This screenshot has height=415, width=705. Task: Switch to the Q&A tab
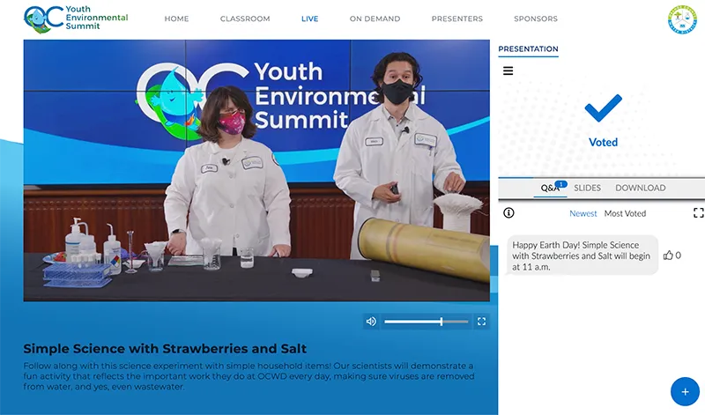(550, 188)
